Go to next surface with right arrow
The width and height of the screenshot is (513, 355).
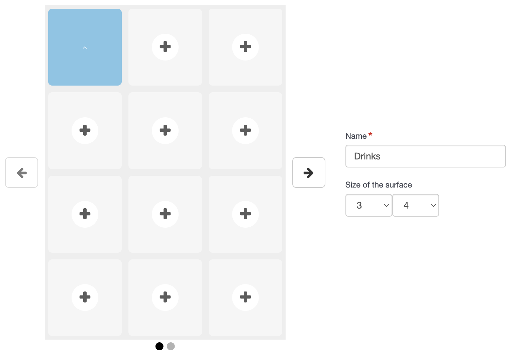[x=309, y=172]
